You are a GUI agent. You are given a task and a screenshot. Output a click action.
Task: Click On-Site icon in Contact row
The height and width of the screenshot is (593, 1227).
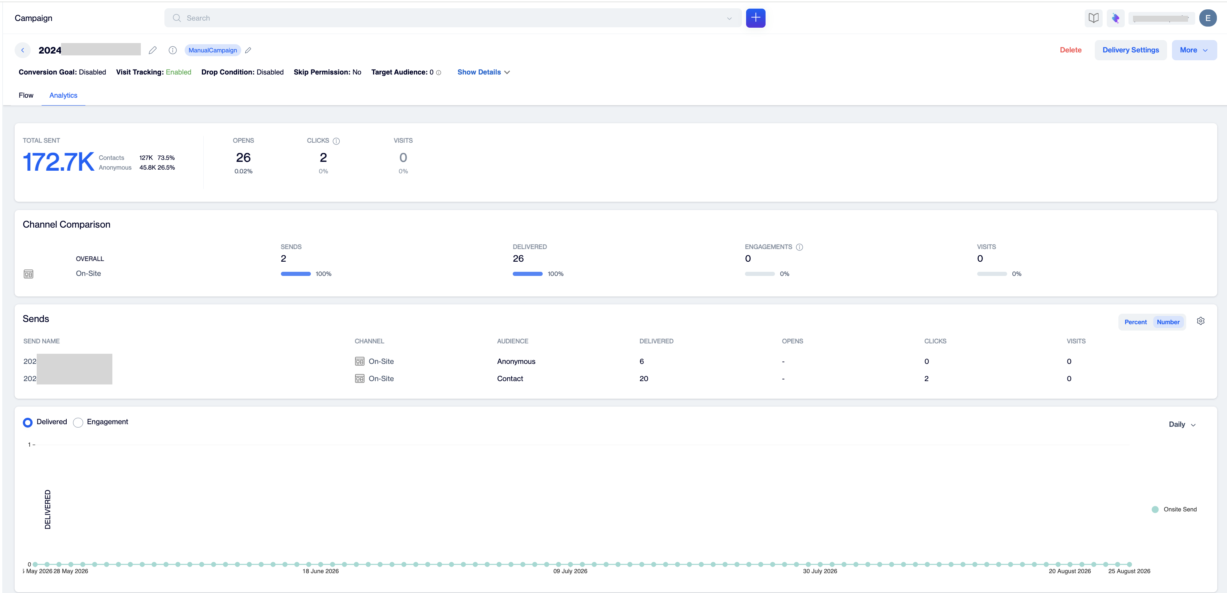point(360,378)
